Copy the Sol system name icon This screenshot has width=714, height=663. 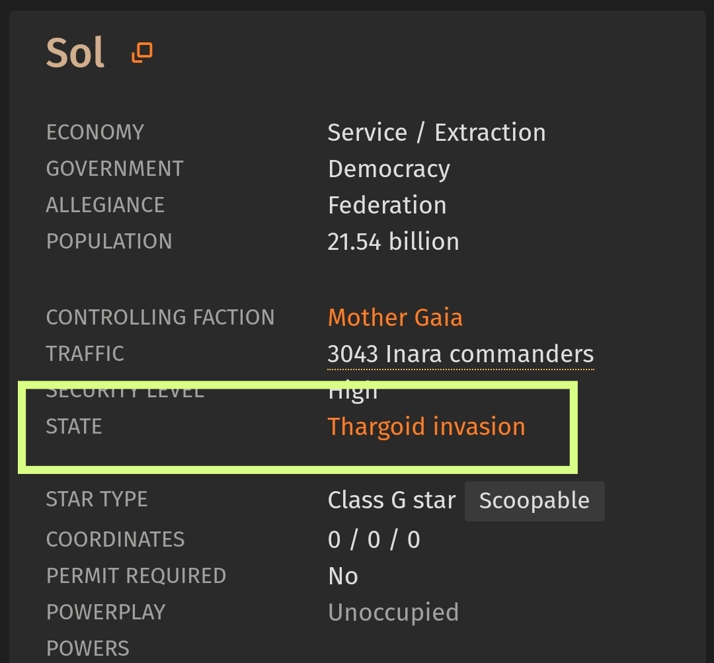(142, 52)
